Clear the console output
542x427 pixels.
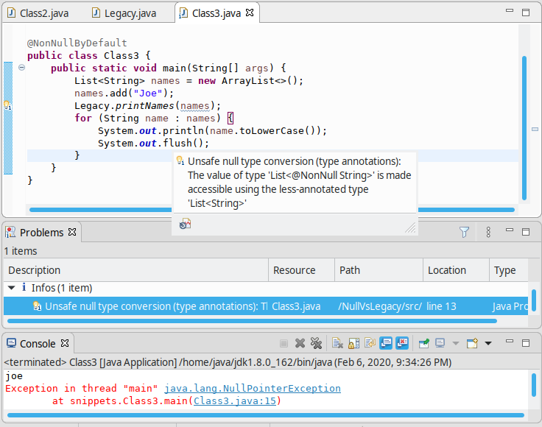[x=337, y=343]
